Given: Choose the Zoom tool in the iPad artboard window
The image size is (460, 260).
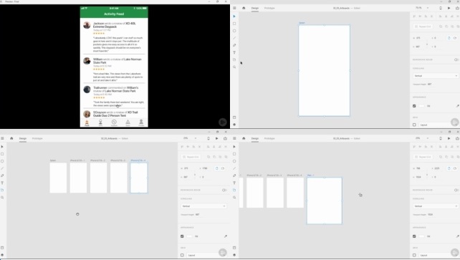Looking at the screenshot, I should [x=234, y=197].
